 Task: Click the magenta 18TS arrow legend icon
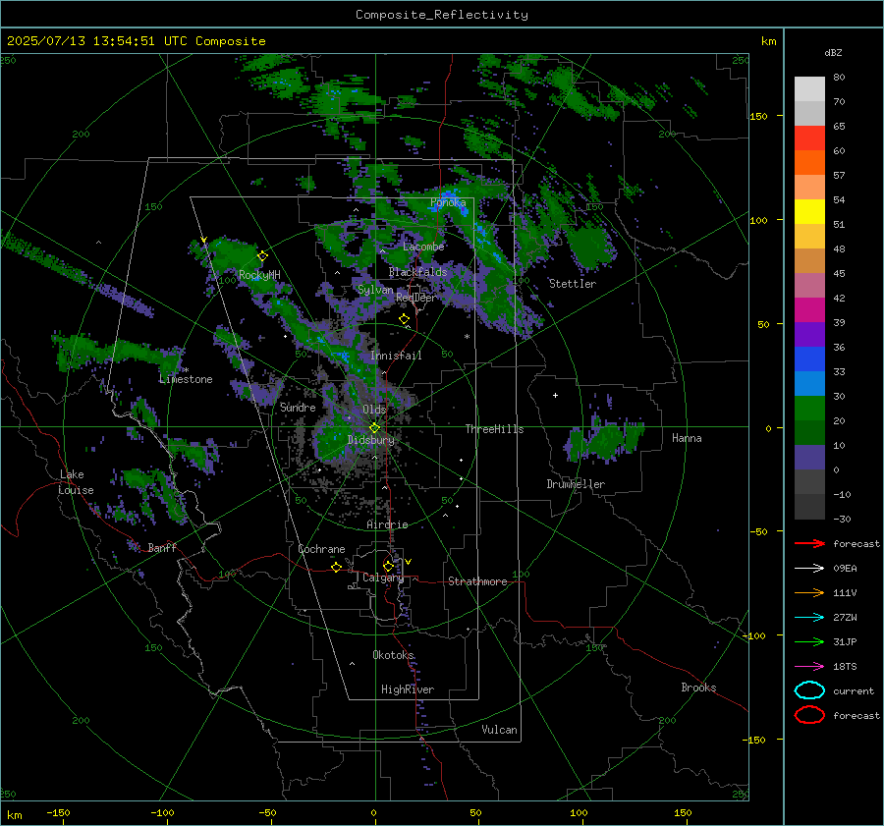point(809,667)
